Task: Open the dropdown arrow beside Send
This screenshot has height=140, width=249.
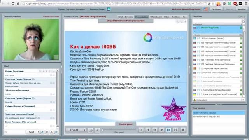Action: pyautogui.click(x=38, y=132)
